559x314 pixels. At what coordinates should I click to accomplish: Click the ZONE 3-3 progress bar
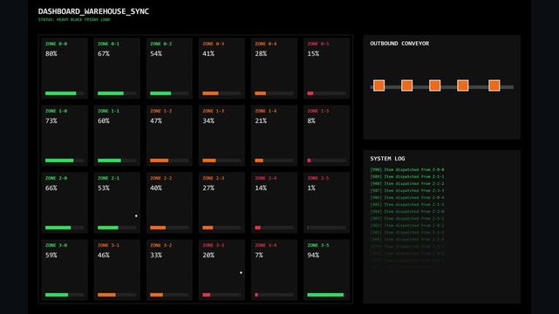click(222, 295)
